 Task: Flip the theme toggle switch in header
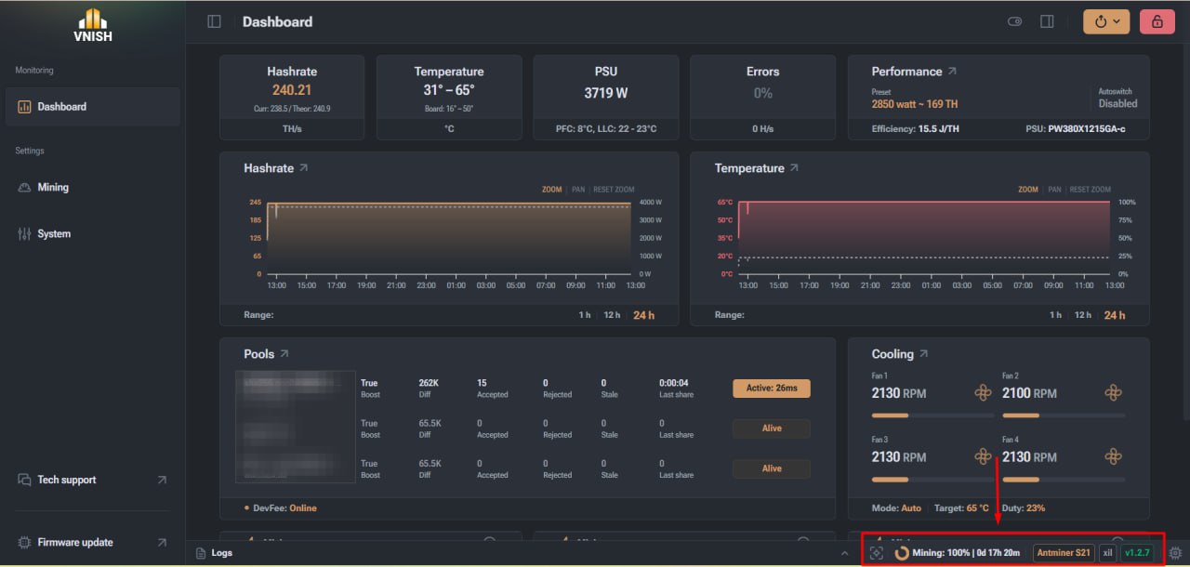1015,21
